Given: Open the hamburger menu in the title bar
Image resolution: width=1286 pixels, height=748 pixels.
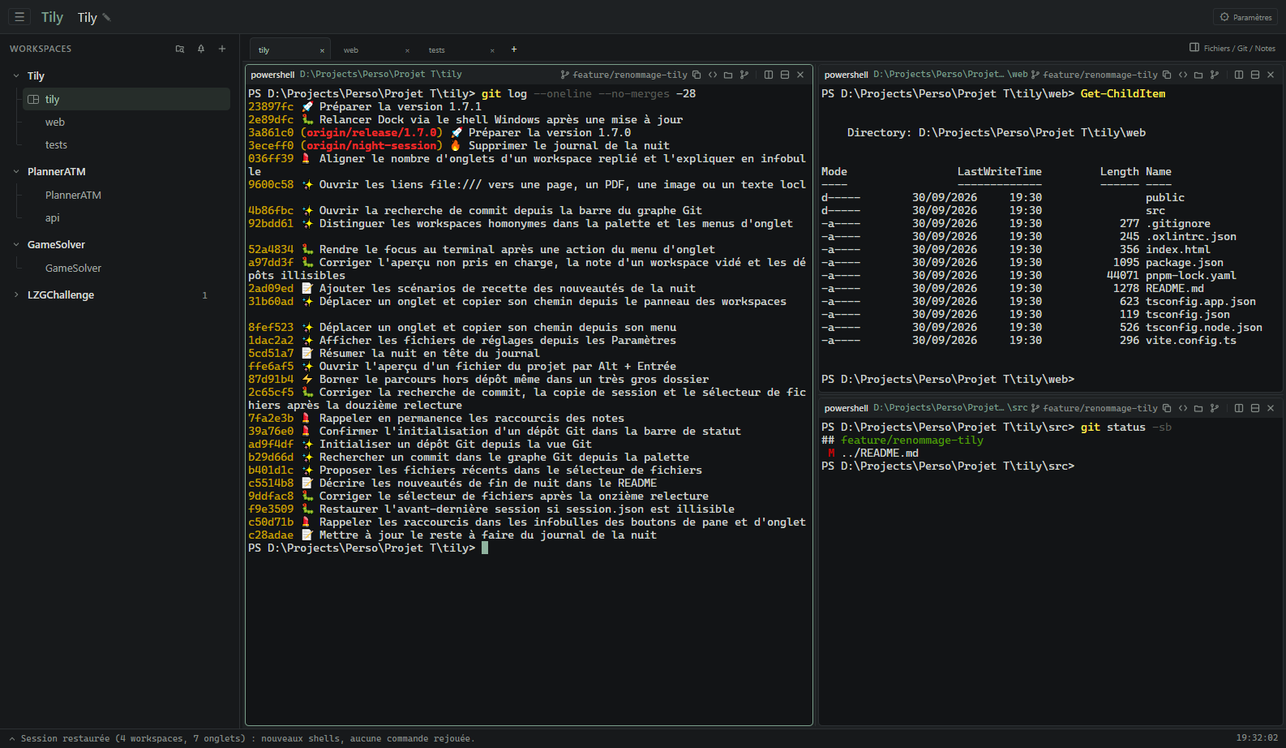Looking at the screenshot, I should [19, 16].
